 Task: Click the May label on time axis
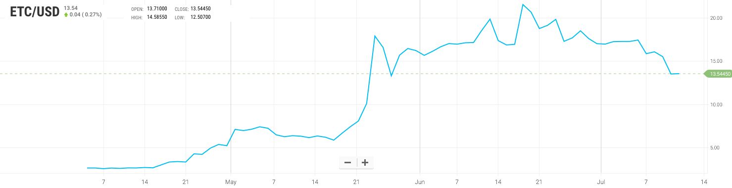231,182
